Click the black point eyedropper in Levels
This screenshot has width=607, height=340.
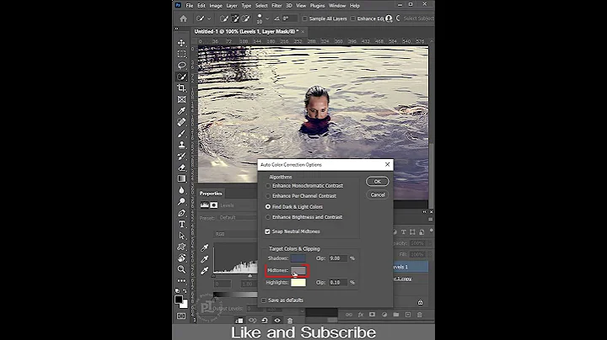(x=205, y=247)
